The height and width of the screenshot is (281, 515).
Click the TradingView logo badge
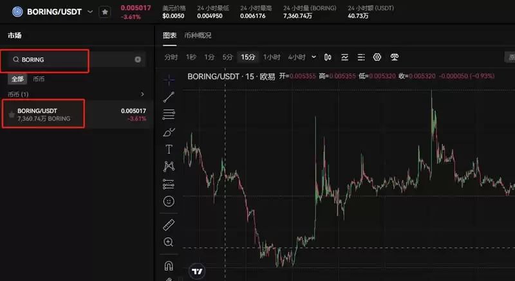[x=198, y=271]
